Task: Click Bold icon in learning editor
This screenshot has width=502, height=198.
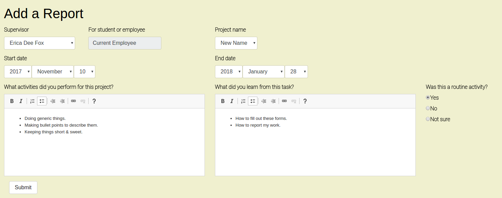Action: tap(223, 101)
